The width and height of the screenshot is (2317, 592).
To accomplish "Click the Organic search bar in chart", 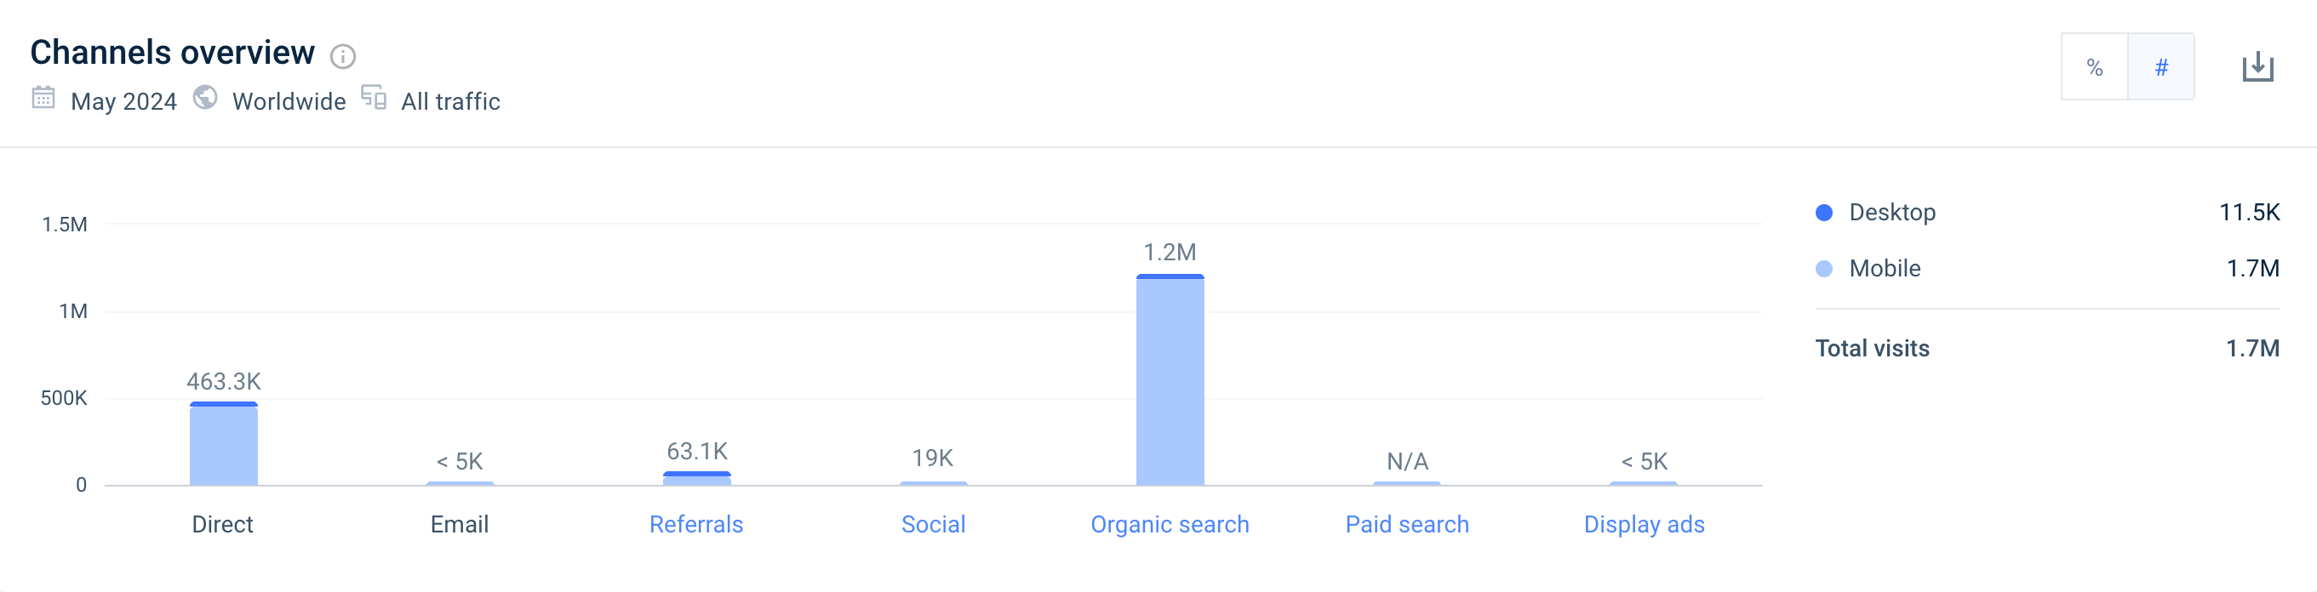I will 1170,382.
